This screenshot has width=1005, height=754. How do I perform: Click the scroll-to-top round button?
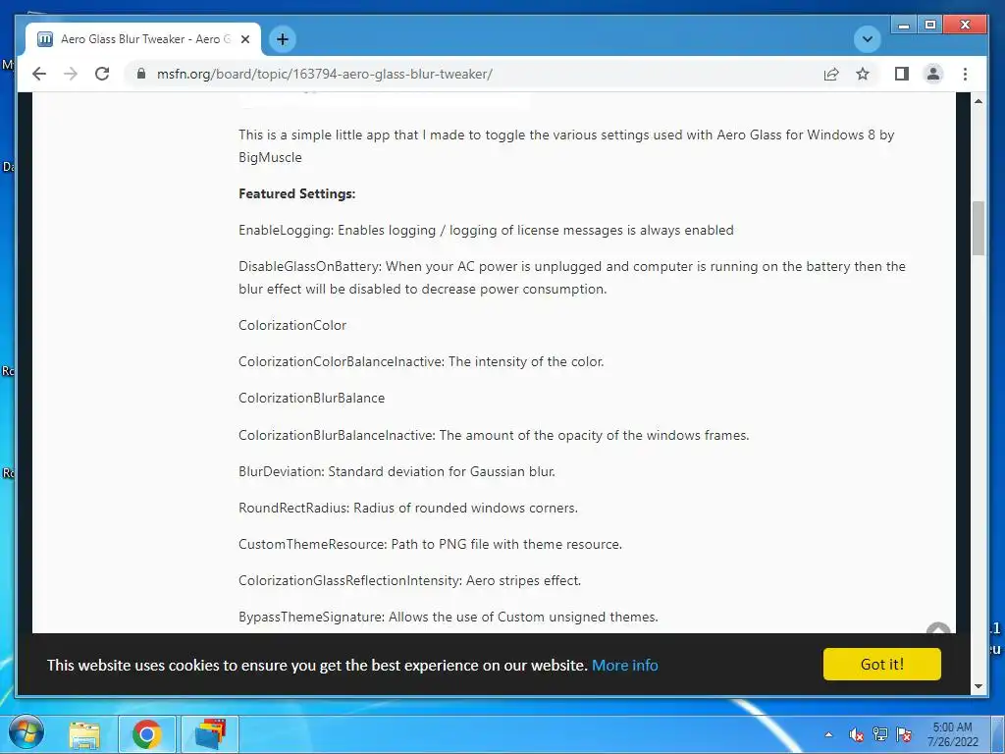pos(938,628)
